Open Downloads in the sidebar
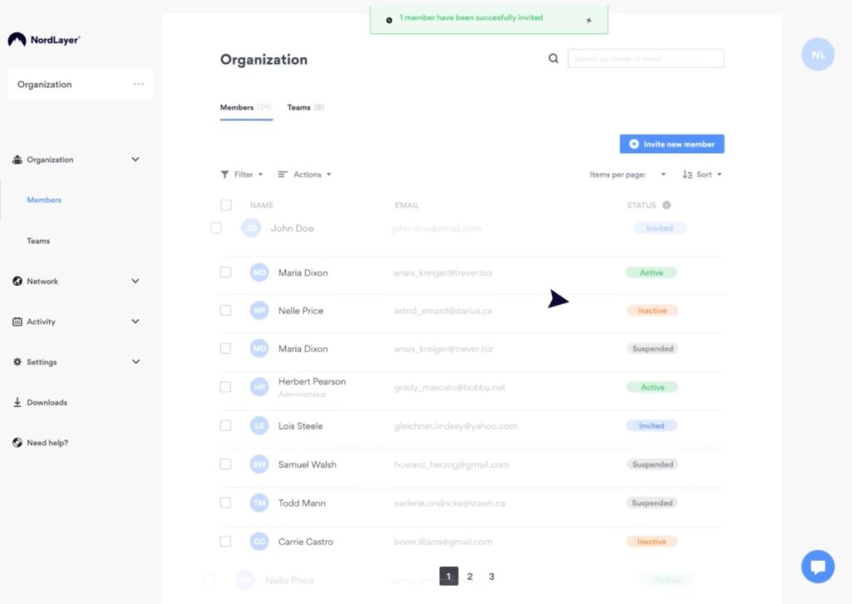This screenshot has height=604, width=852. pyautogui.click(x=47, y=402)
